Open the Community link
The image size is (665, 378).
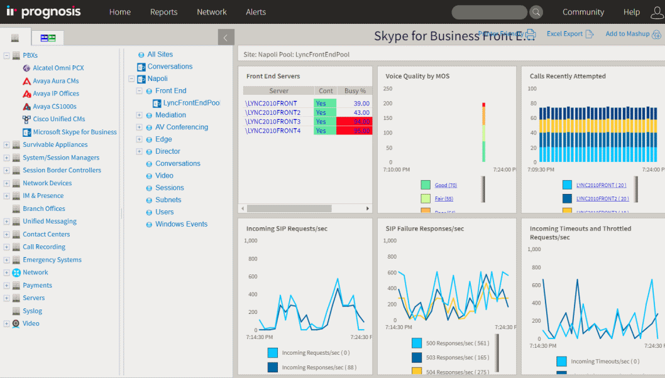click(x=583, y=12)
